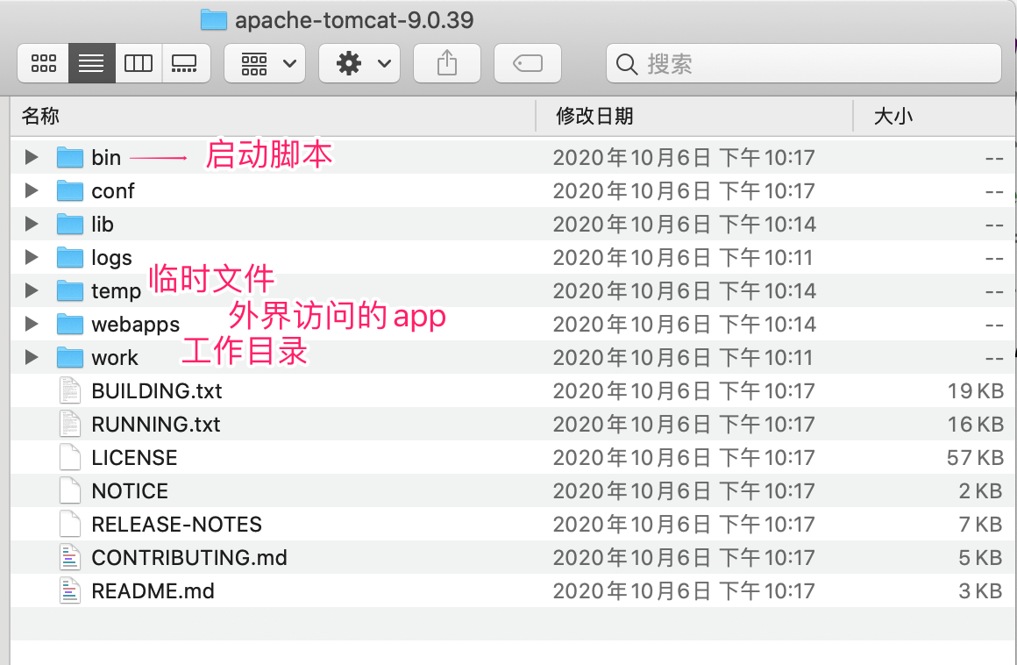Viewport: 1017px width, 665px height.
Task: Click the BUILDING.txt file icon
Action: tap(70, 390)
